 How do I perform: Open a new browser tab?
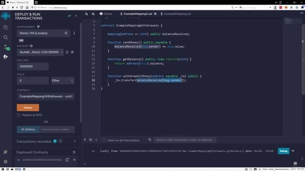tap(36, 2)
